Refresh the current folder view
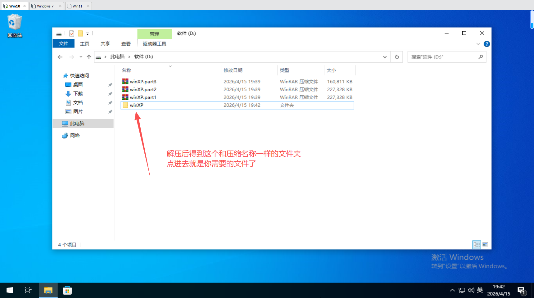 click(x=397, y=57)
